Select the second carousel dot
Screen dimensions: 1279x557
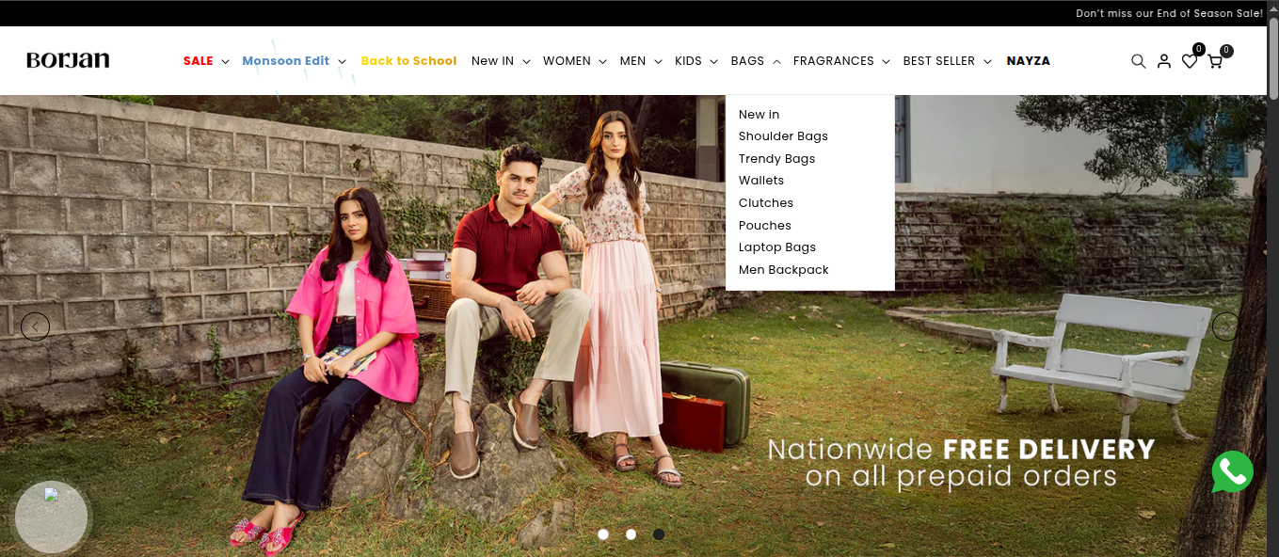[631, 534]
